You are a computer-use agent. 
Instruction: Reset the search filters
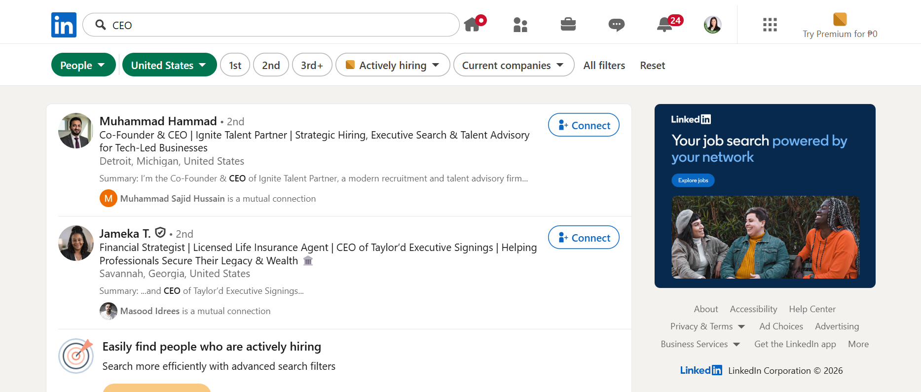click(x=652, y=65)
